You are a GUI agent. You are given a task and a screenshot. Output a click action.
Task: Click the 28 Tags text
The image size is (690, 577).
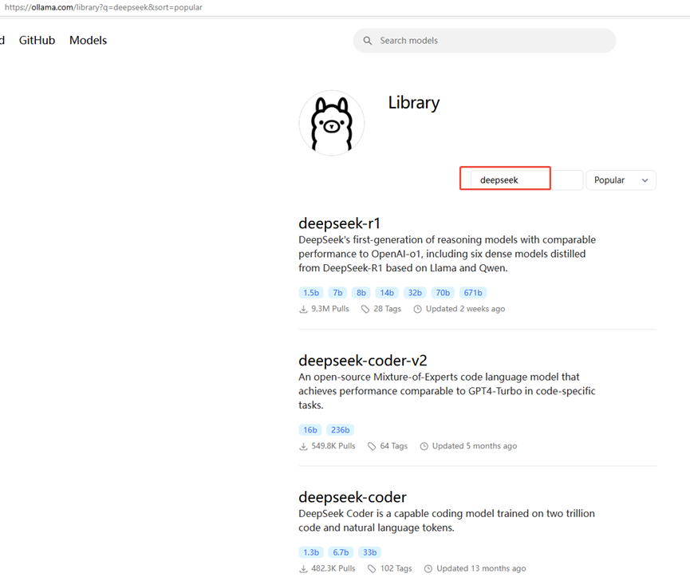(387, 309)
